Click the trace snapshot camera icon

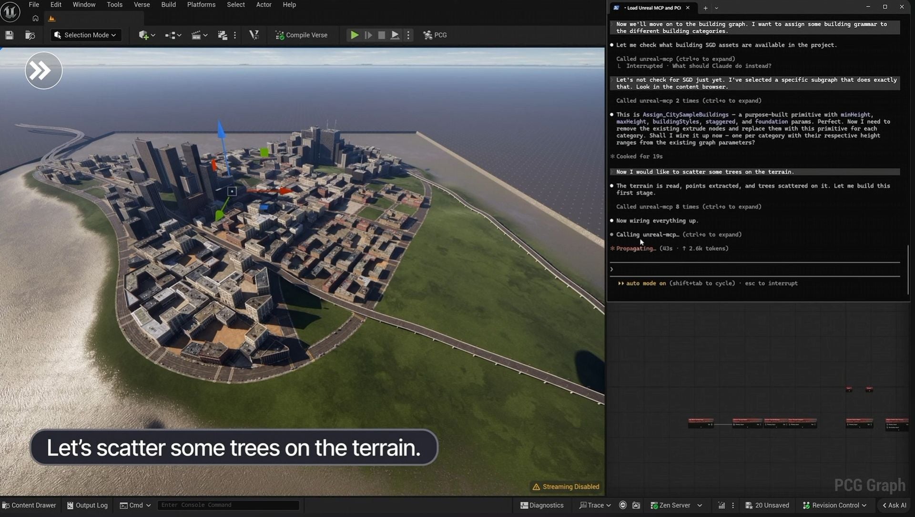click(x=636, y=505)
